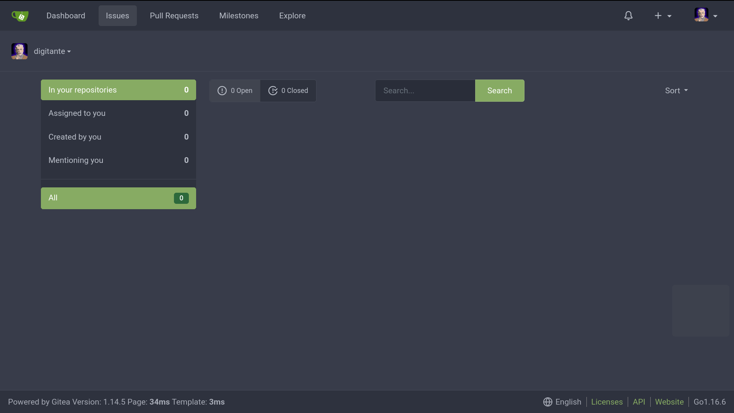
Task: Show 0 Closed issues
Action: (x=294, y=91)
